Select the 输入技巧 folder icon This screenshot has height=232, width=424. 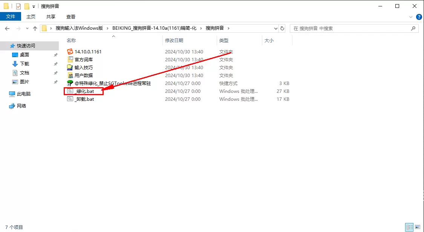tap(70, 67)
